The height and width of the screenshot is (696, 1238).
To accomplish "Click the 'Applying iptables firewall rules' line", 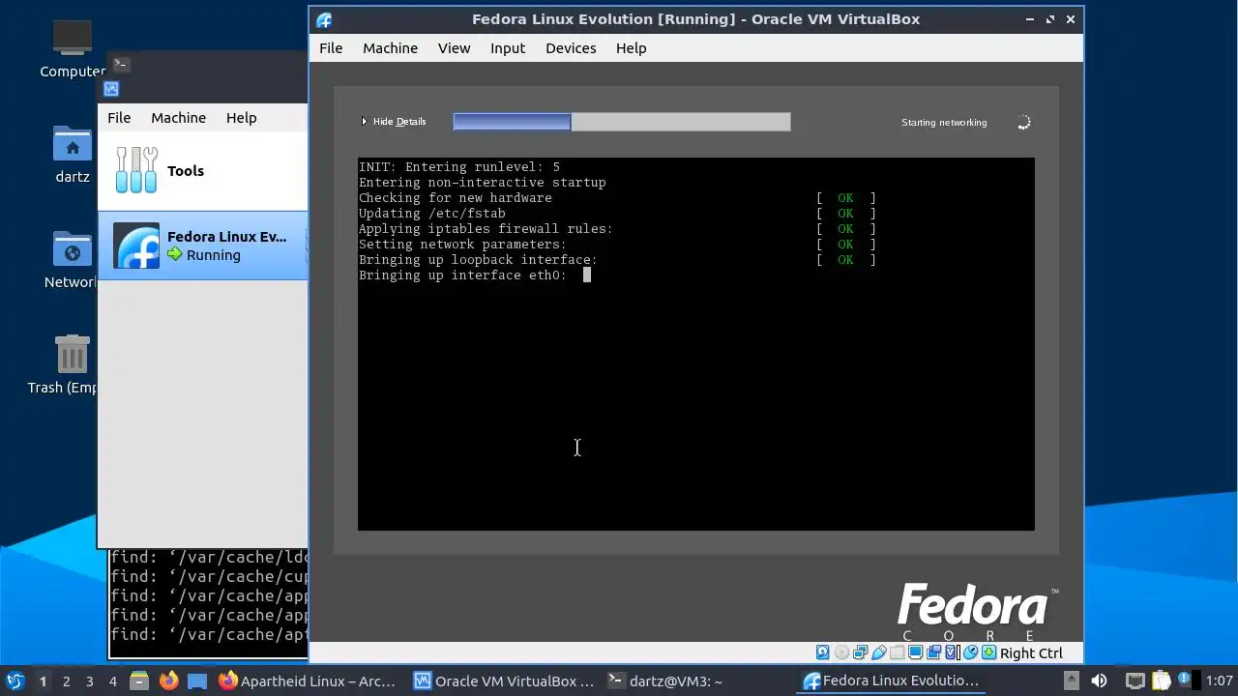I will tap(486, 229).
